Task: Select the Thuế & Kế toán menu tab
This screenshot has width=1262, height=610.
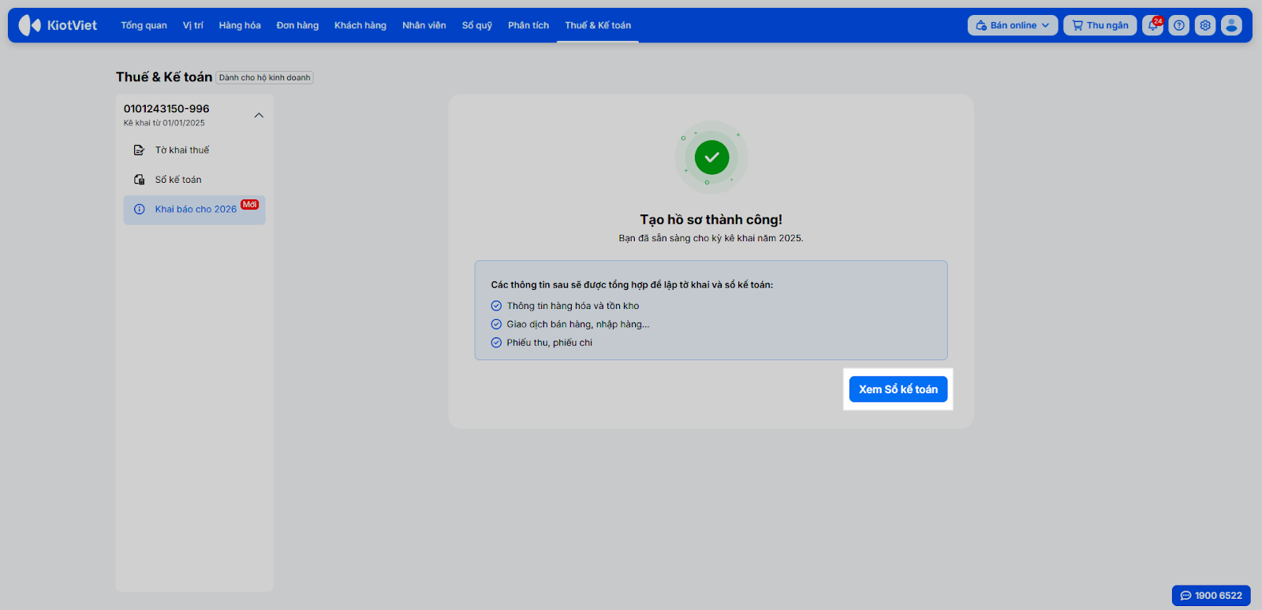Action: pyautogui.click(x=598, y=25)
